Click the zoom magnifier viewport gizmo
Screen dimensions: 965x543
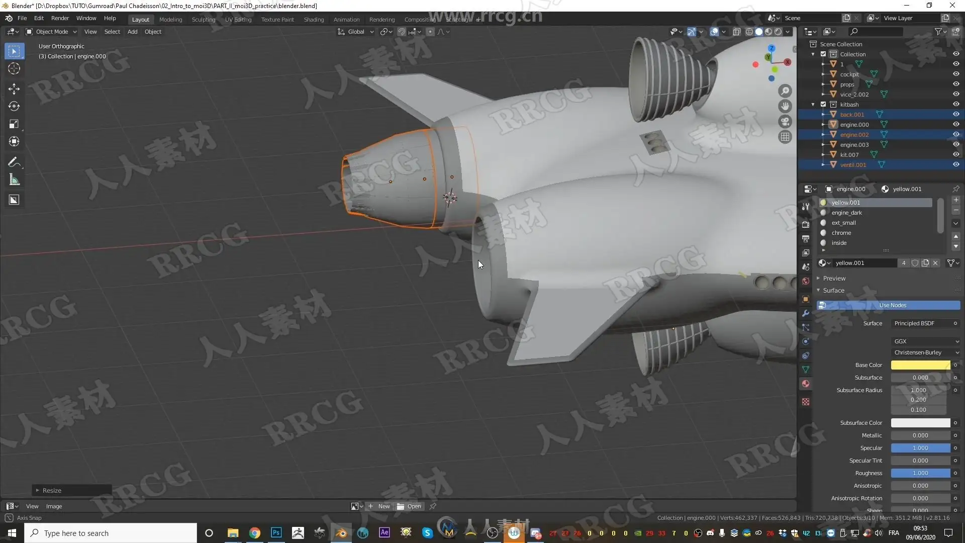click(x=785, y=91)
